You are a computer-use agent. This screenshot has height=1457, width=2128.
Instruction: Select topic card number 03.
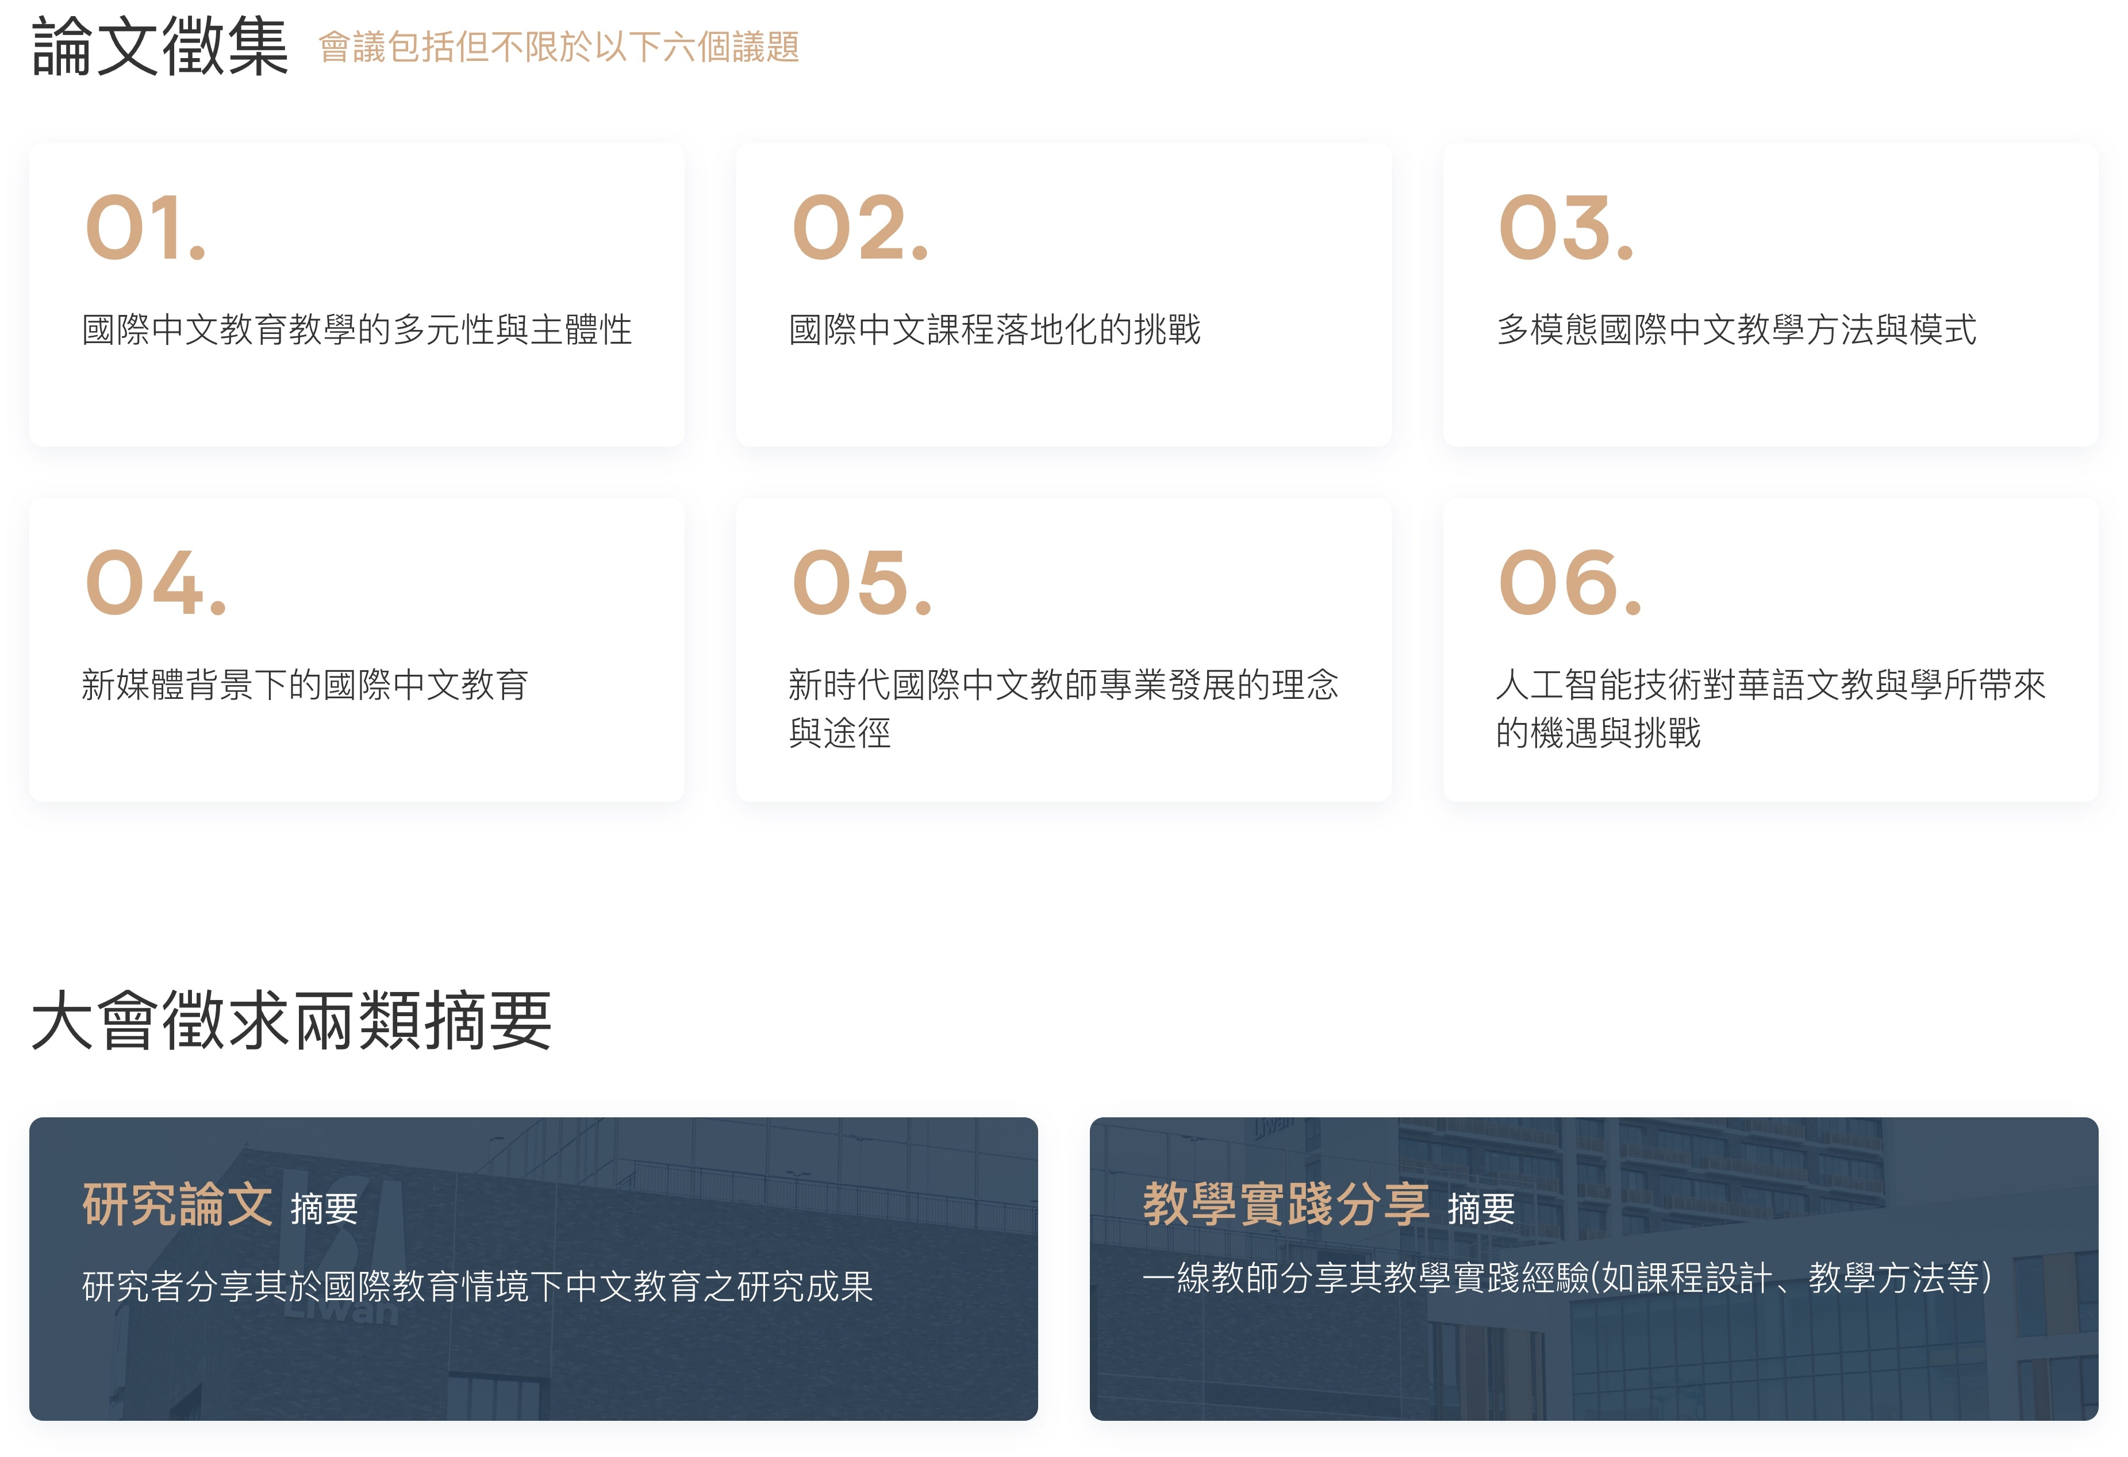(1771, 295)
